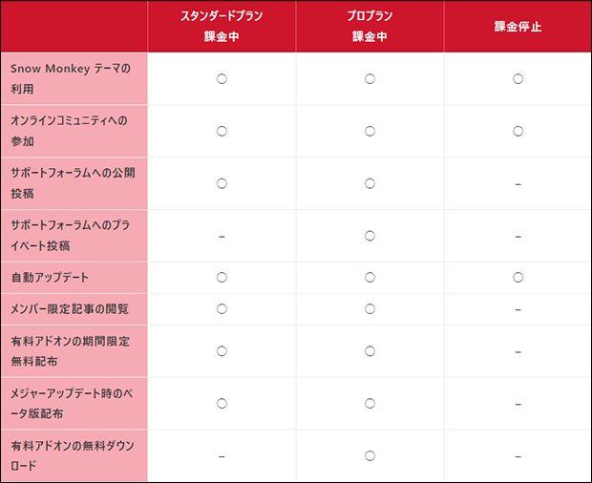
Task: Click the circle for 自動アップデート under 課金停止
Action: click(518, 278)
